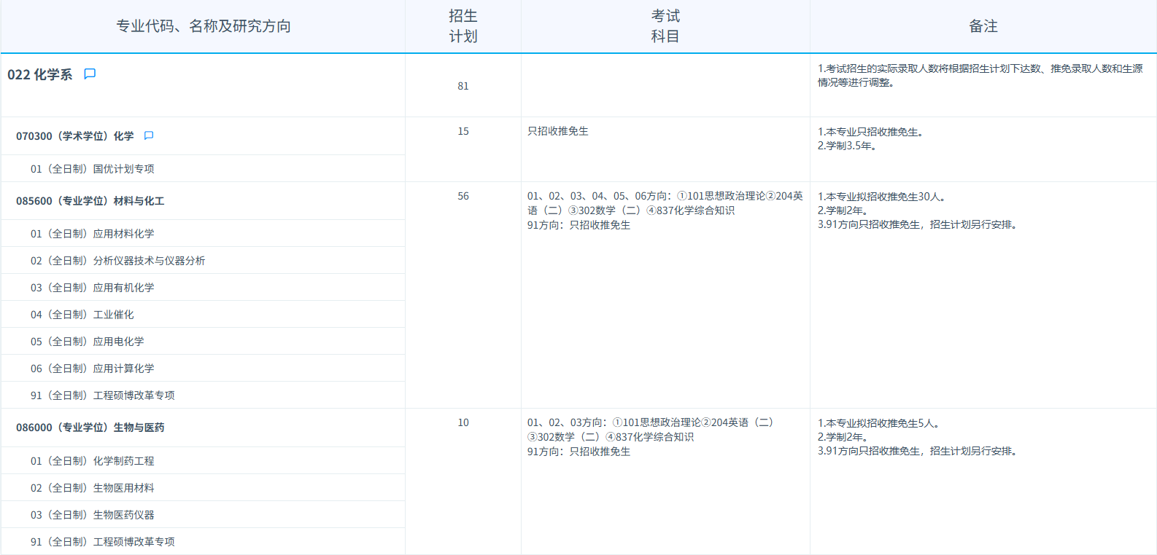Open 070300（学术学位）化学 major row

pos(74,136)
